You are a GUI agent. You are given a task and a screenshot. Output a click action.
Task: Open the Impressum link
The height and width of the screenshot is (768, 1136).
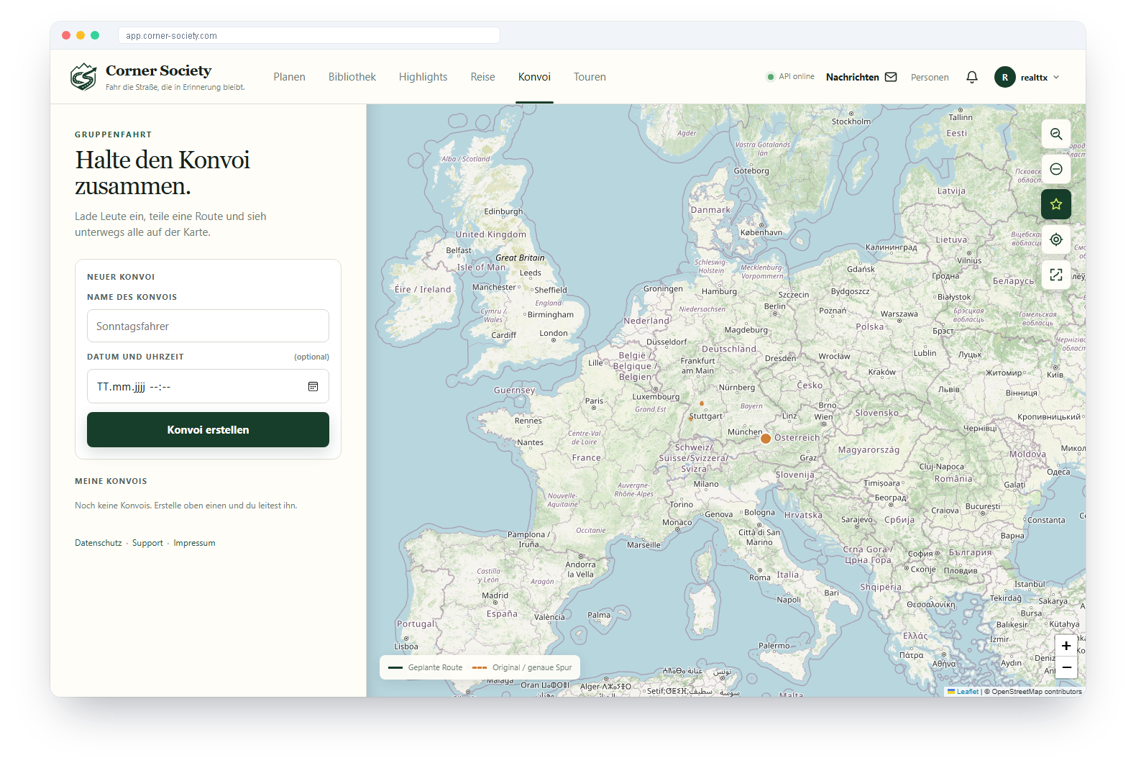click(194, 543)
